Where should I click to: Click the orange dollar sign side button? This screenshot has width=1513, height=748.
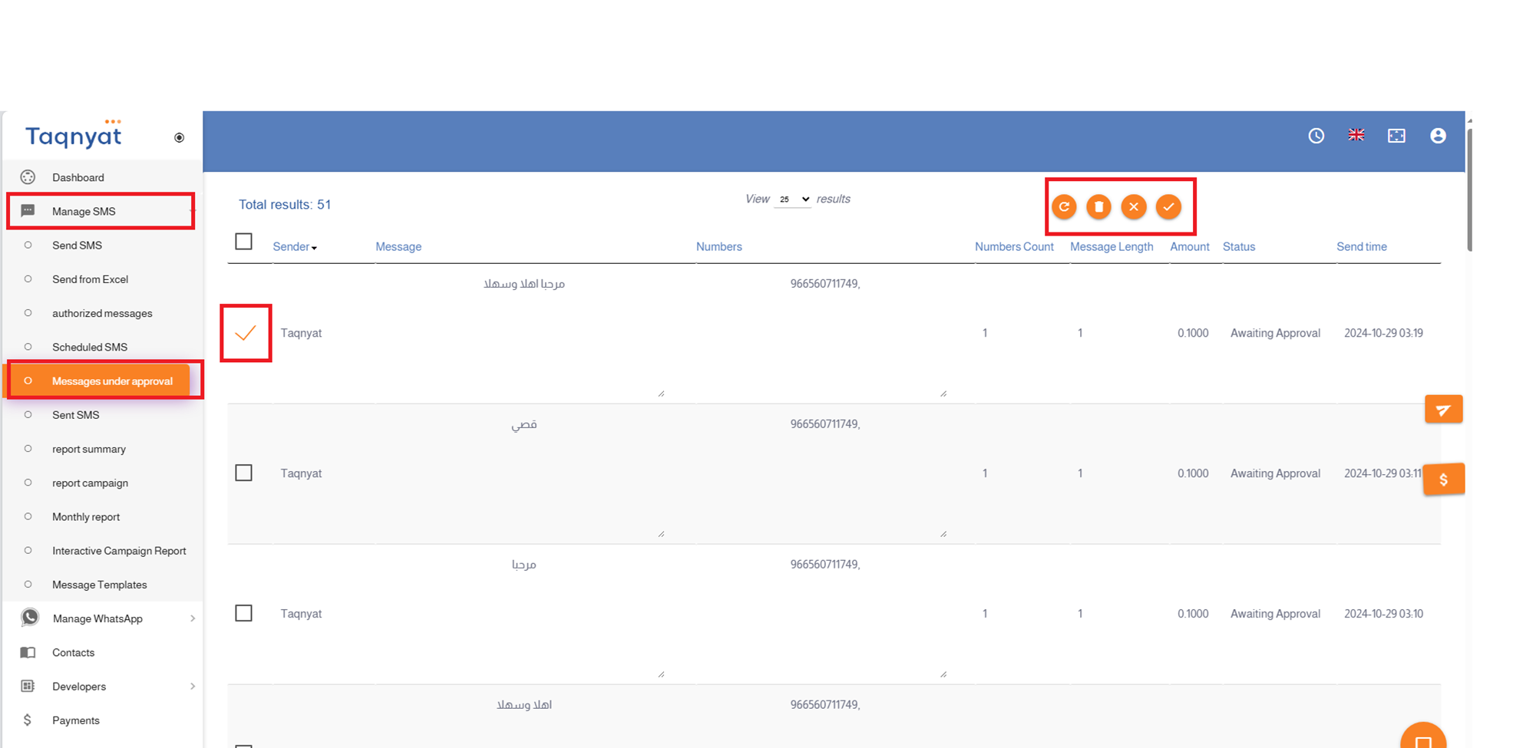[1444, 479]
